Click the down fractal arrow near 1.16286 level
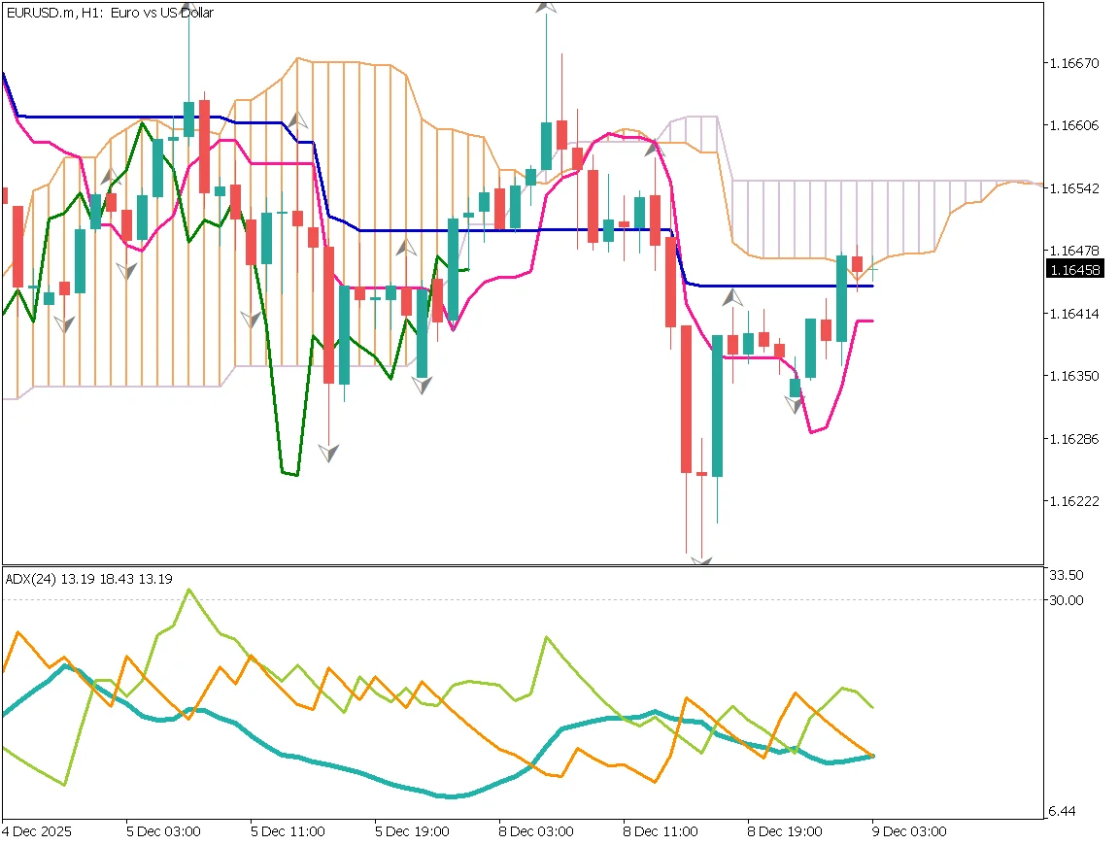 (329, 452)
